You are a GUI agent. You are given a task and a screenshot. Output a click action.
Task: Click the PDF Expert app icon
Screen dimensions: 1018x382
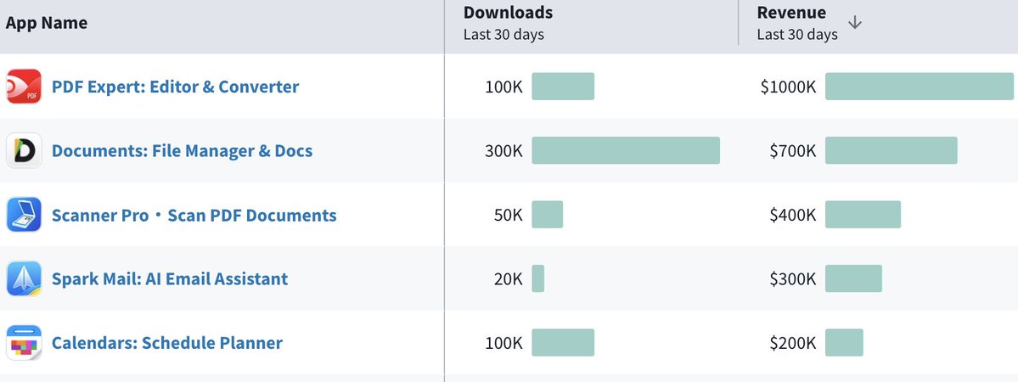24,87
